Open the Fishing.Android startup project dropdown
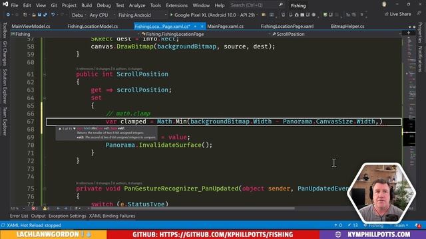Viewport: 426px width, 239px height. click(x=142, y=15)
